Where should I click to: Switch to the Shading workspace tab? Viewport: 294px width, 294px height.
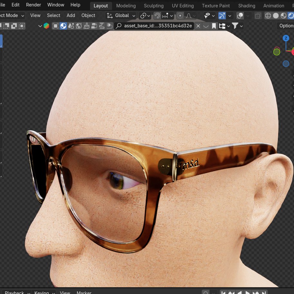point(247,6)
